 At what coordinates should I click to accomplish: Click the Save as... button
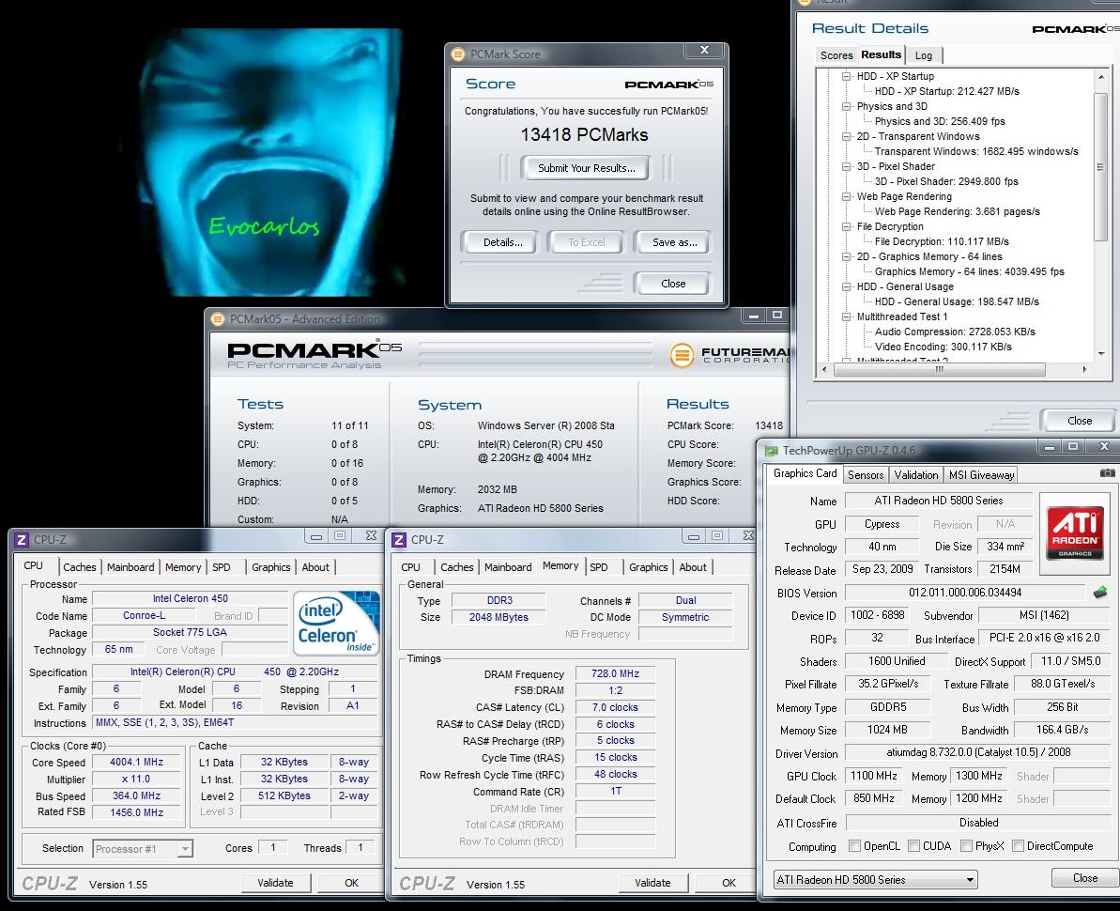click(x=674, y=242)
